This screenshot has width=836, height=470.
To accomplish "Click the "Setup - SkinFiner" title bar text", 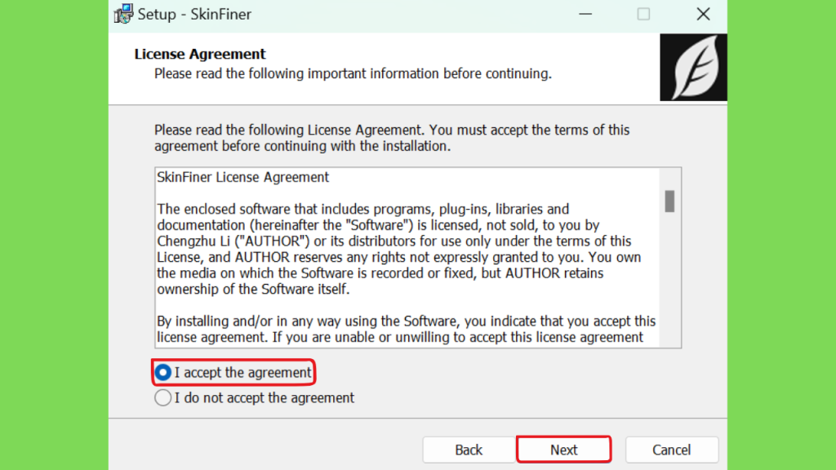I will tap(194, 15).
